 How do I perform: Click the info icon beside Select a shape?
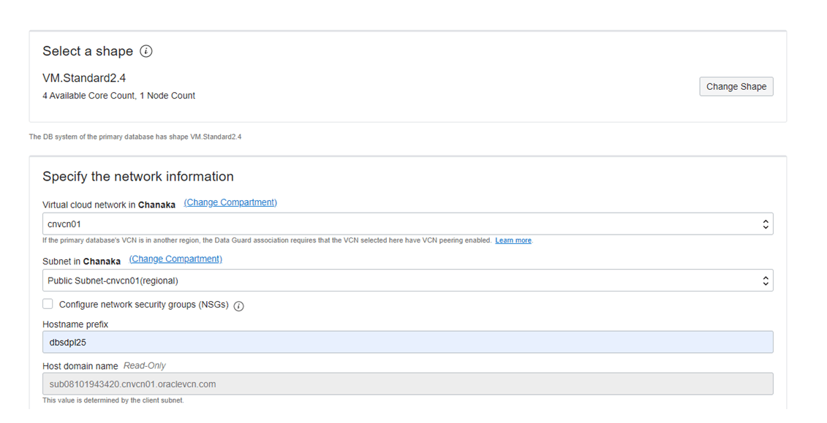tap(146, 51)
